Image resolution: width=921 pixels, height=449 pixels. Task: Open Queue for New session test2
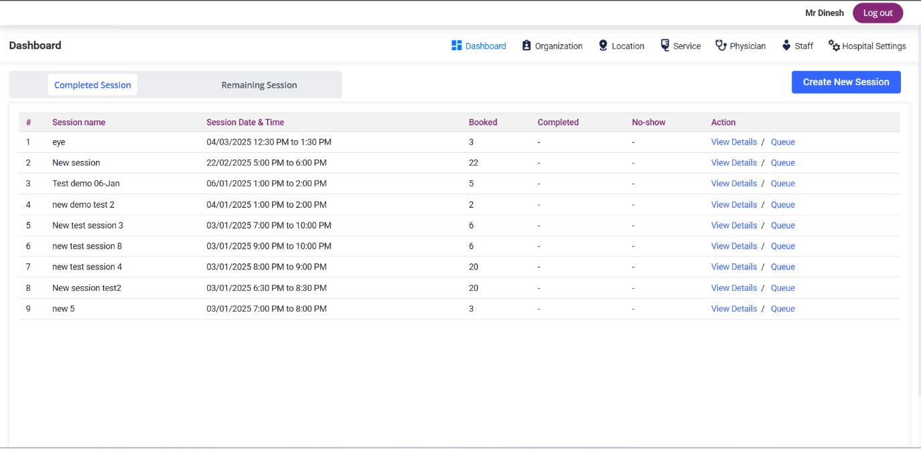tap(782, 288)
